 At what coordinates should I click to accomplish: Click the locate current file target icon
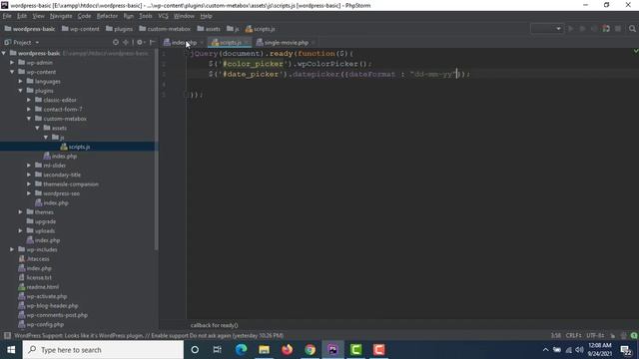pos(116,42)
